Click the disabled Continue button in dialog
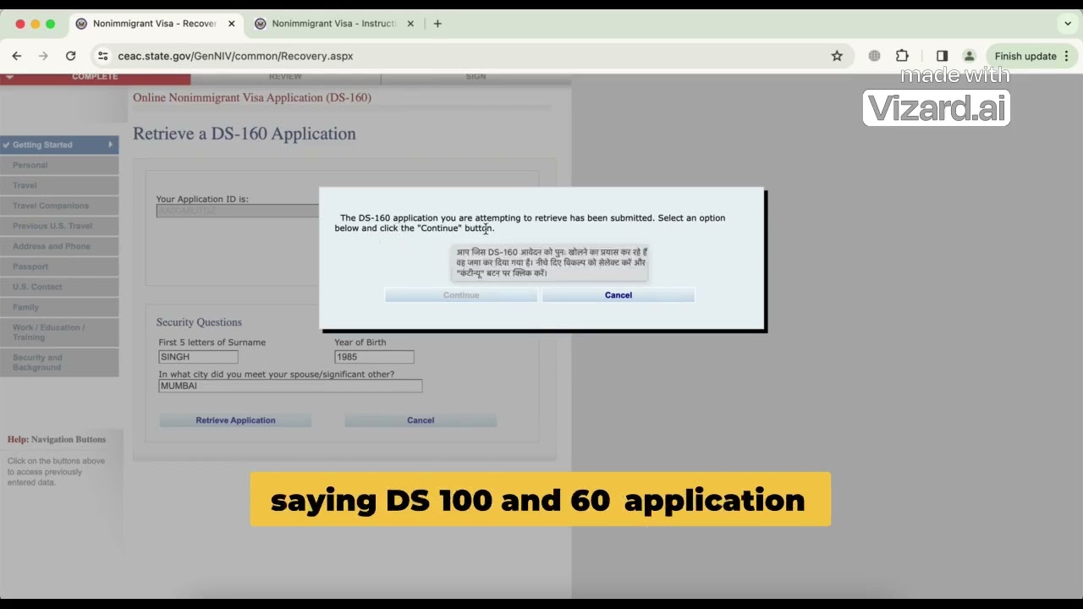 pos(461,295)
